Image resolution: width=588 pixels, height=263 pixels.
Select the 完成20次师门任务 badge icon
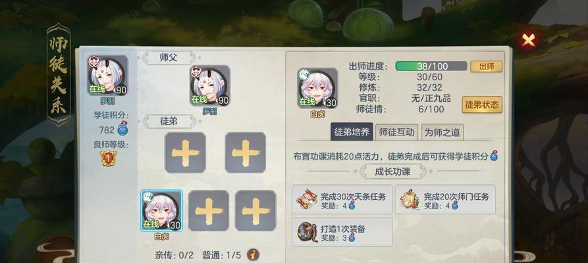[410, 200]
